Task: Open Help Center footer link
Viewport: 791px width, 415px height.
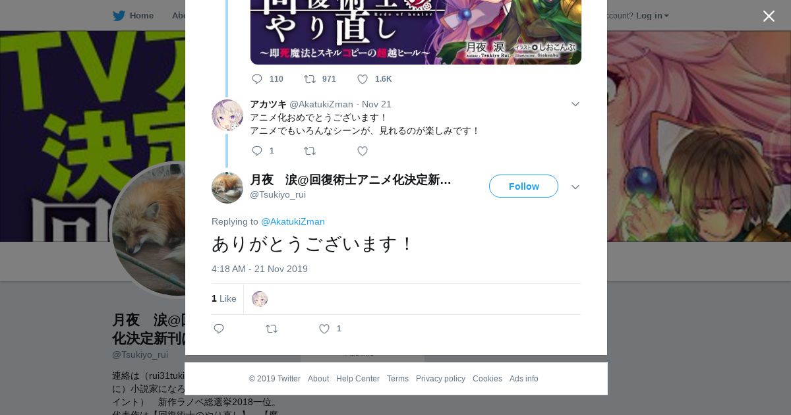Action: [x=358, y=379]
